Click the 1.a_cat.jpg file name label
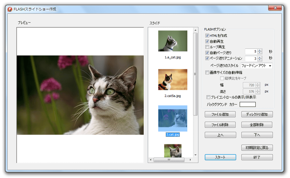 pos(173,57)
